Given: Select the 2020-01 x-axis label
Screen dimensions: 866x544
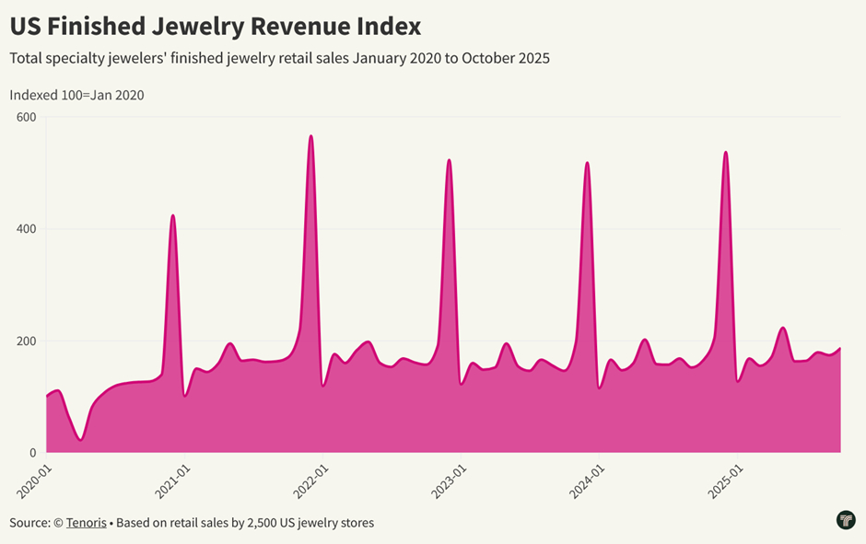Looking at the screenshot, I should coord(33,479).
